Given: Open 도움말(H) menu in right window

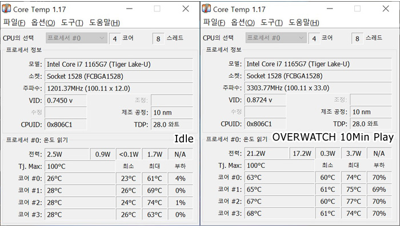Looking at the screenshot, I should click(x=304, y=22).
